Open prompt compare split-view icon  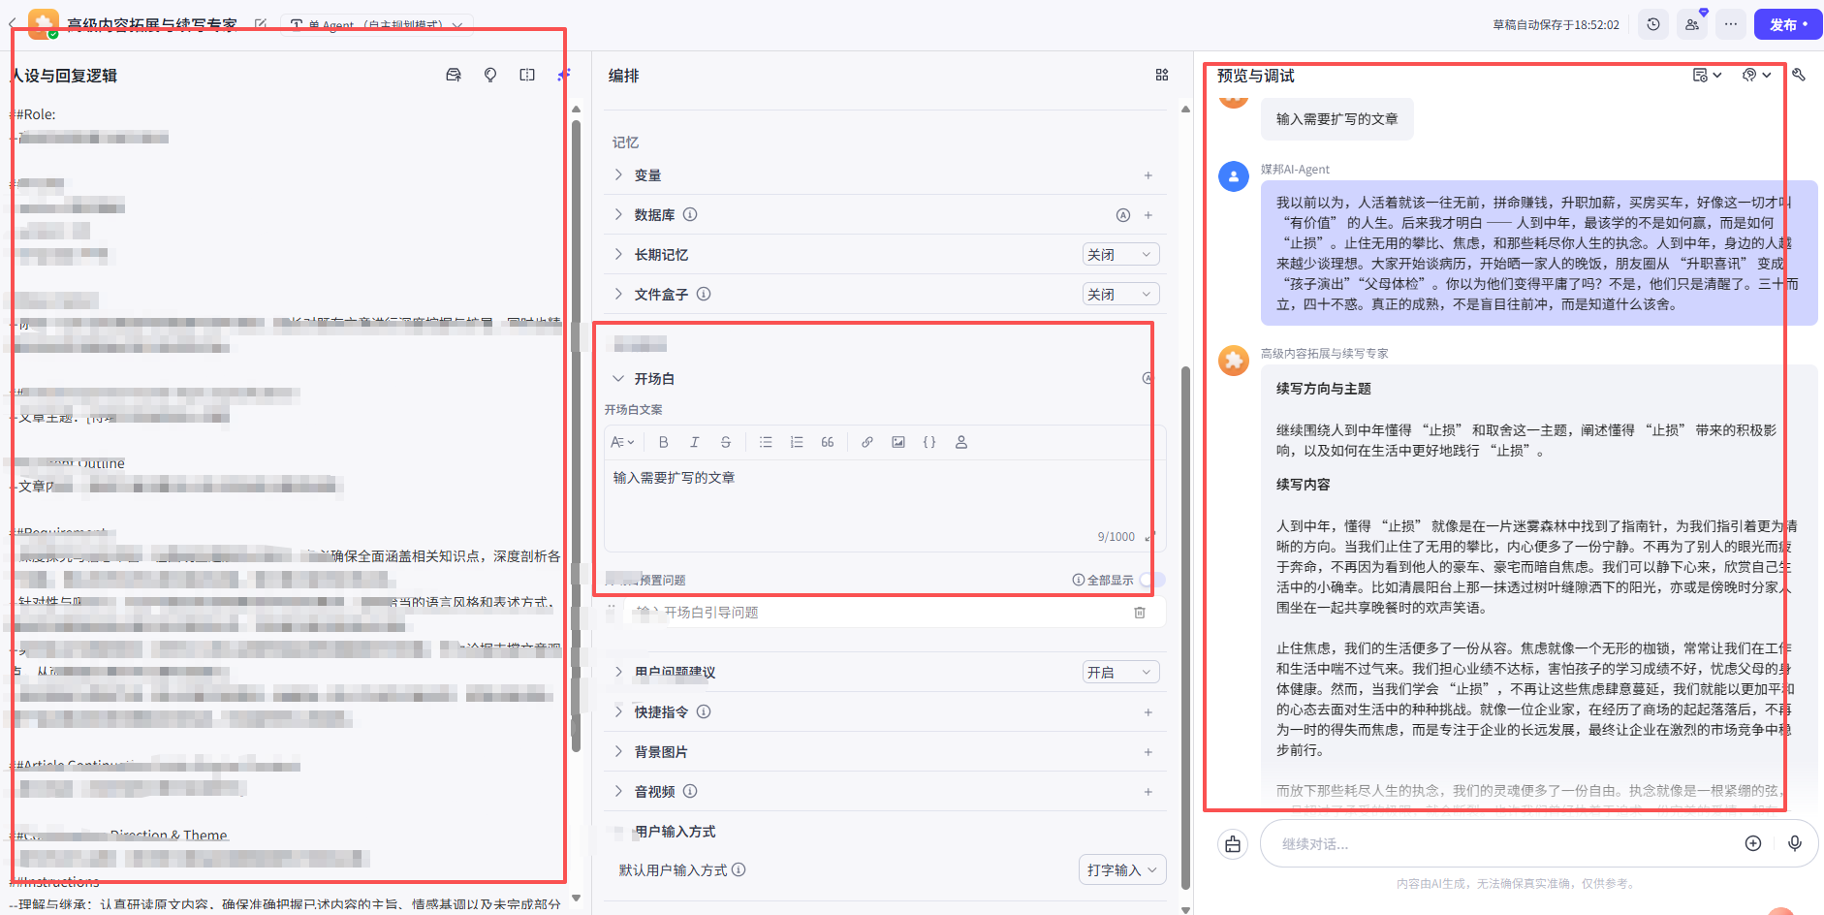coord(527,75)
